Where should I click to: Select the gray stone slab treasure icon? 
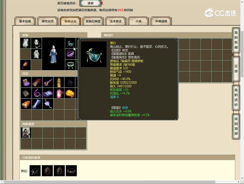(x=26, y=93)
